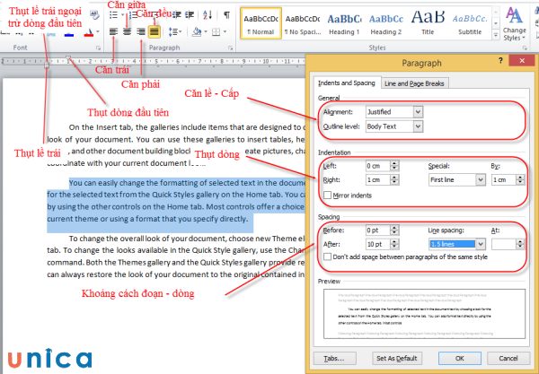The height and width of the screenshot is (374, 539).
Task: Click the Sort A-Z icon
Action: click(x=208, y=14)
